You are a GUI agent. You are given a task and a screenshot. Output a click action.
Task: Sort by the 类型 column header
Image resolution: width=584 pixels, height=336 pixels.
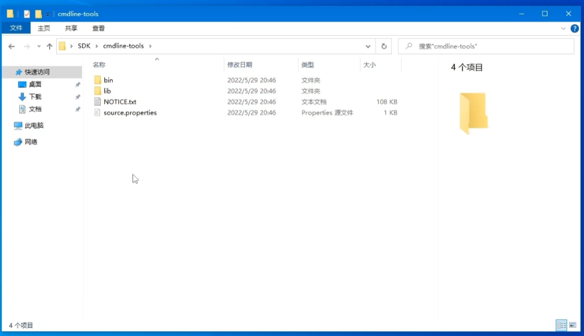(308, 65)
